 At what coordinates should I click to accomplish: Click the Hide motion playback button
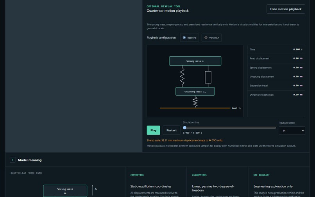pos(286,9)
